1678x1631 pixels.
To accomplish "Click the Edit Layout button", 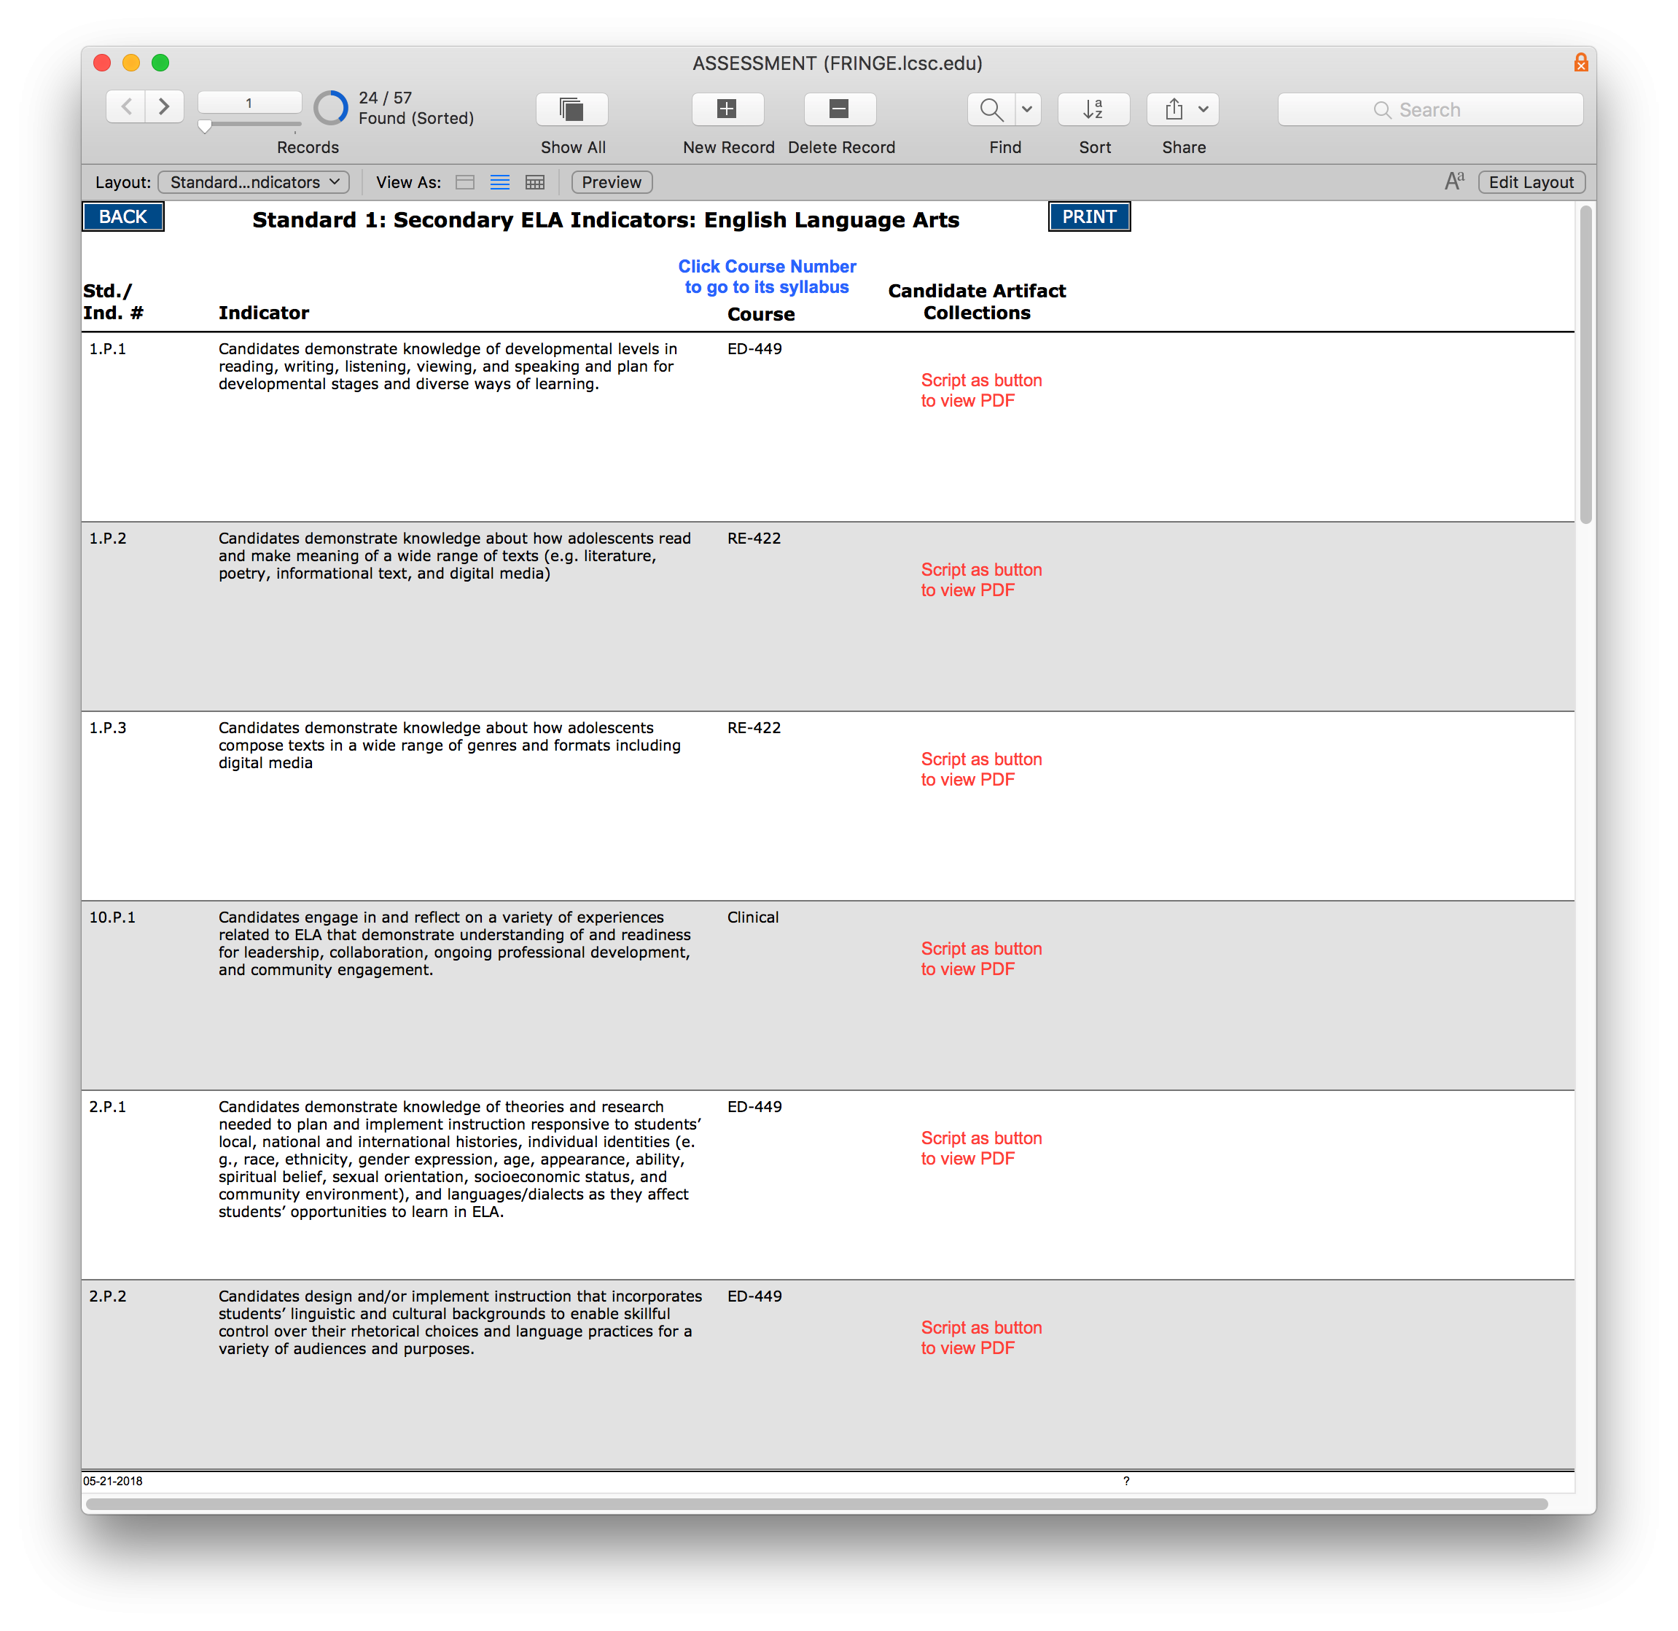I will tap(1531, 182).
